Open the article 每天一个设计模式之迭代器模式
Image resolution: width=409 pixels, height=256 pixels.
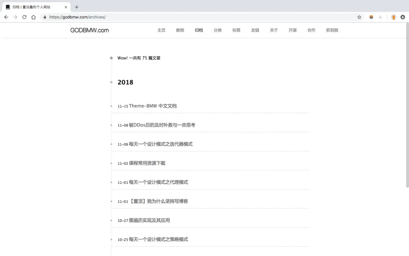click(x=161, y=144)
